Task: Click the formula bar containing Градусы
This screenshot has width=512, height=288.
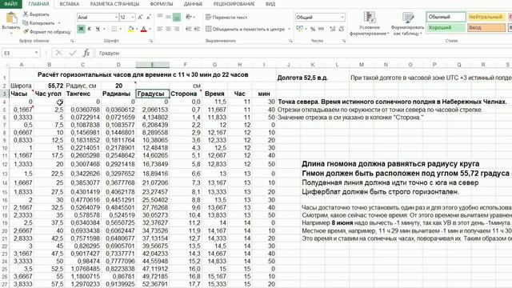Action: click(x=303, y=53)
